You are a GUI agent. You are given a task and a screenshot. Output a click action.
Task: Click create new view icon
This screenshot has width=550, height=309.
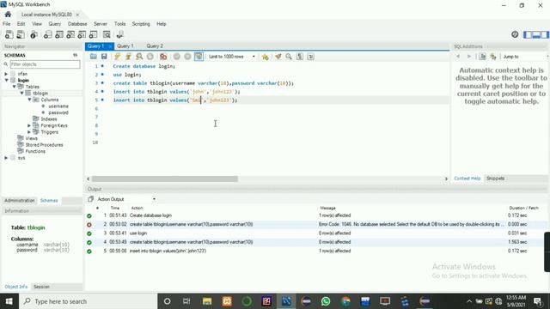[70, 34]
